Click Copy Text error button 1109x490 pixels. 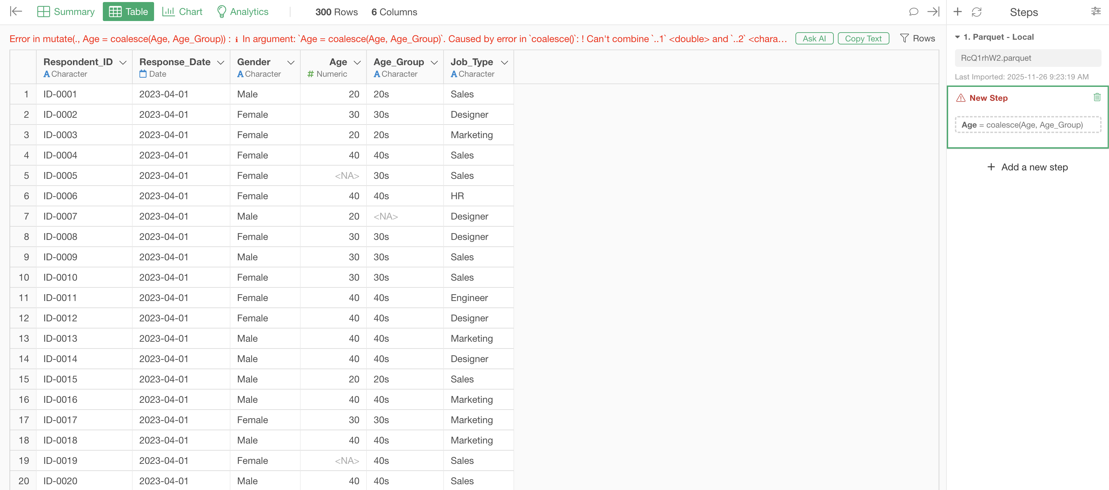(863, 38)
